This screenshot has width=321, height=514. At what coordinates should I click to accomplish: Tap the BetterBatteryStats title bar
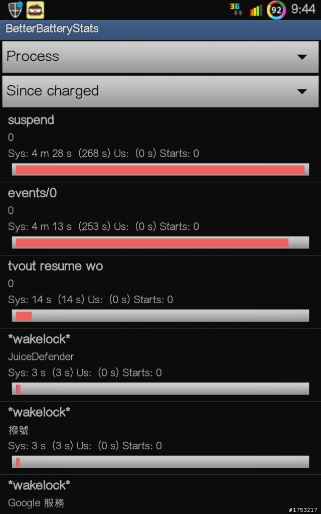click(160, 29)
